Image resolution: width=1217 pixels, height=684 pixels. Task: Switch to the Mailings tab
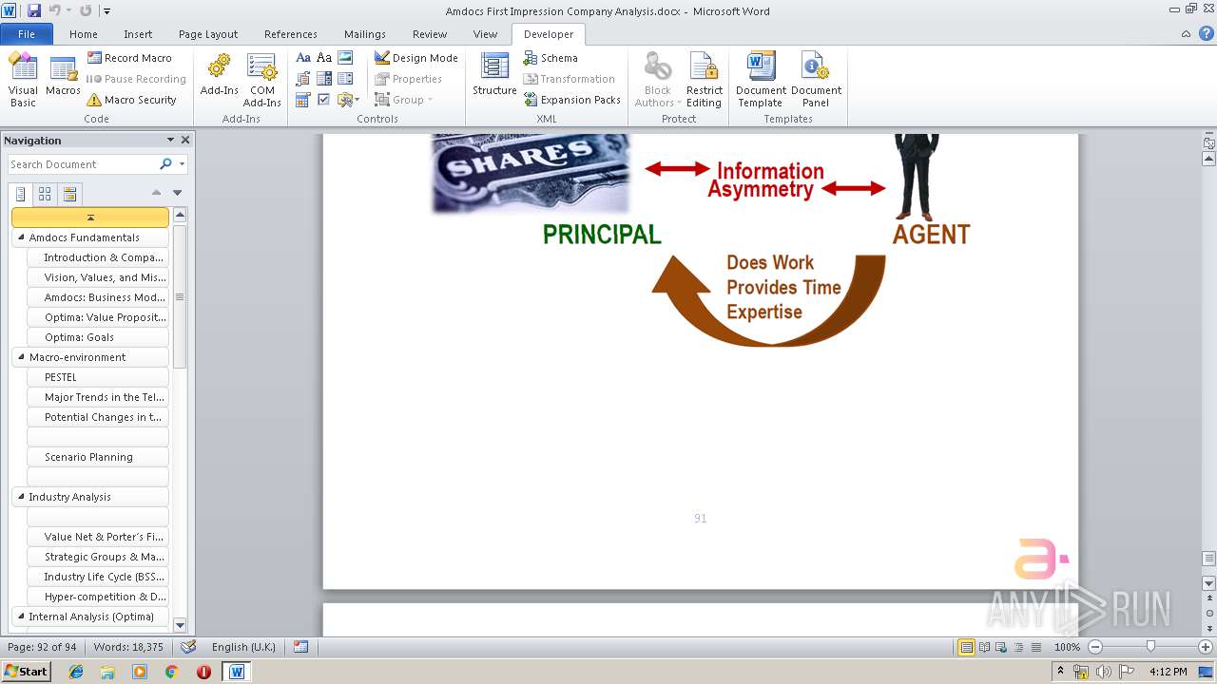point(365,34)
